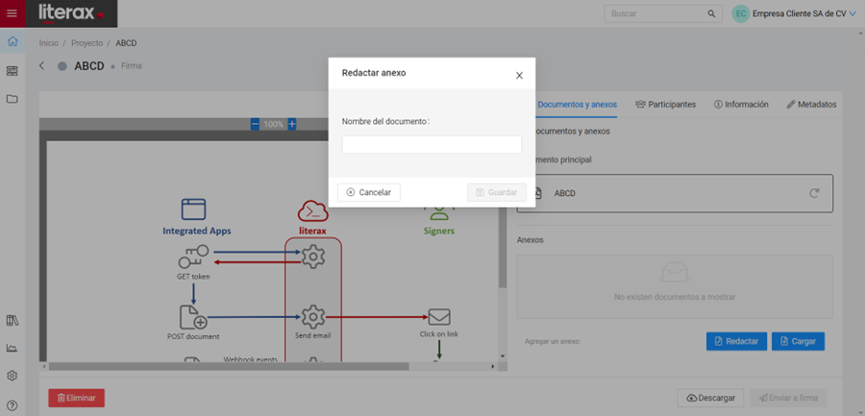This screenshot has width=865, height=416.
Task: Click the Click on link envelope icon
Action: click(x=439, y=317)
